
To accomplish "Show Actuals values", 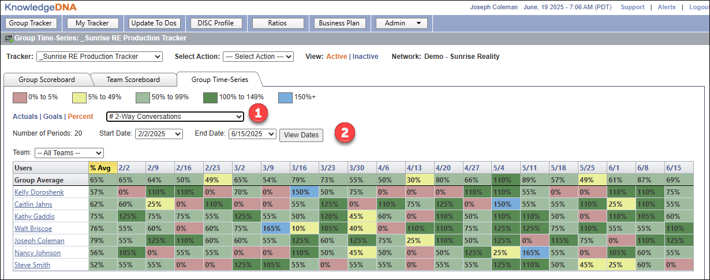I will coord(26,117).
